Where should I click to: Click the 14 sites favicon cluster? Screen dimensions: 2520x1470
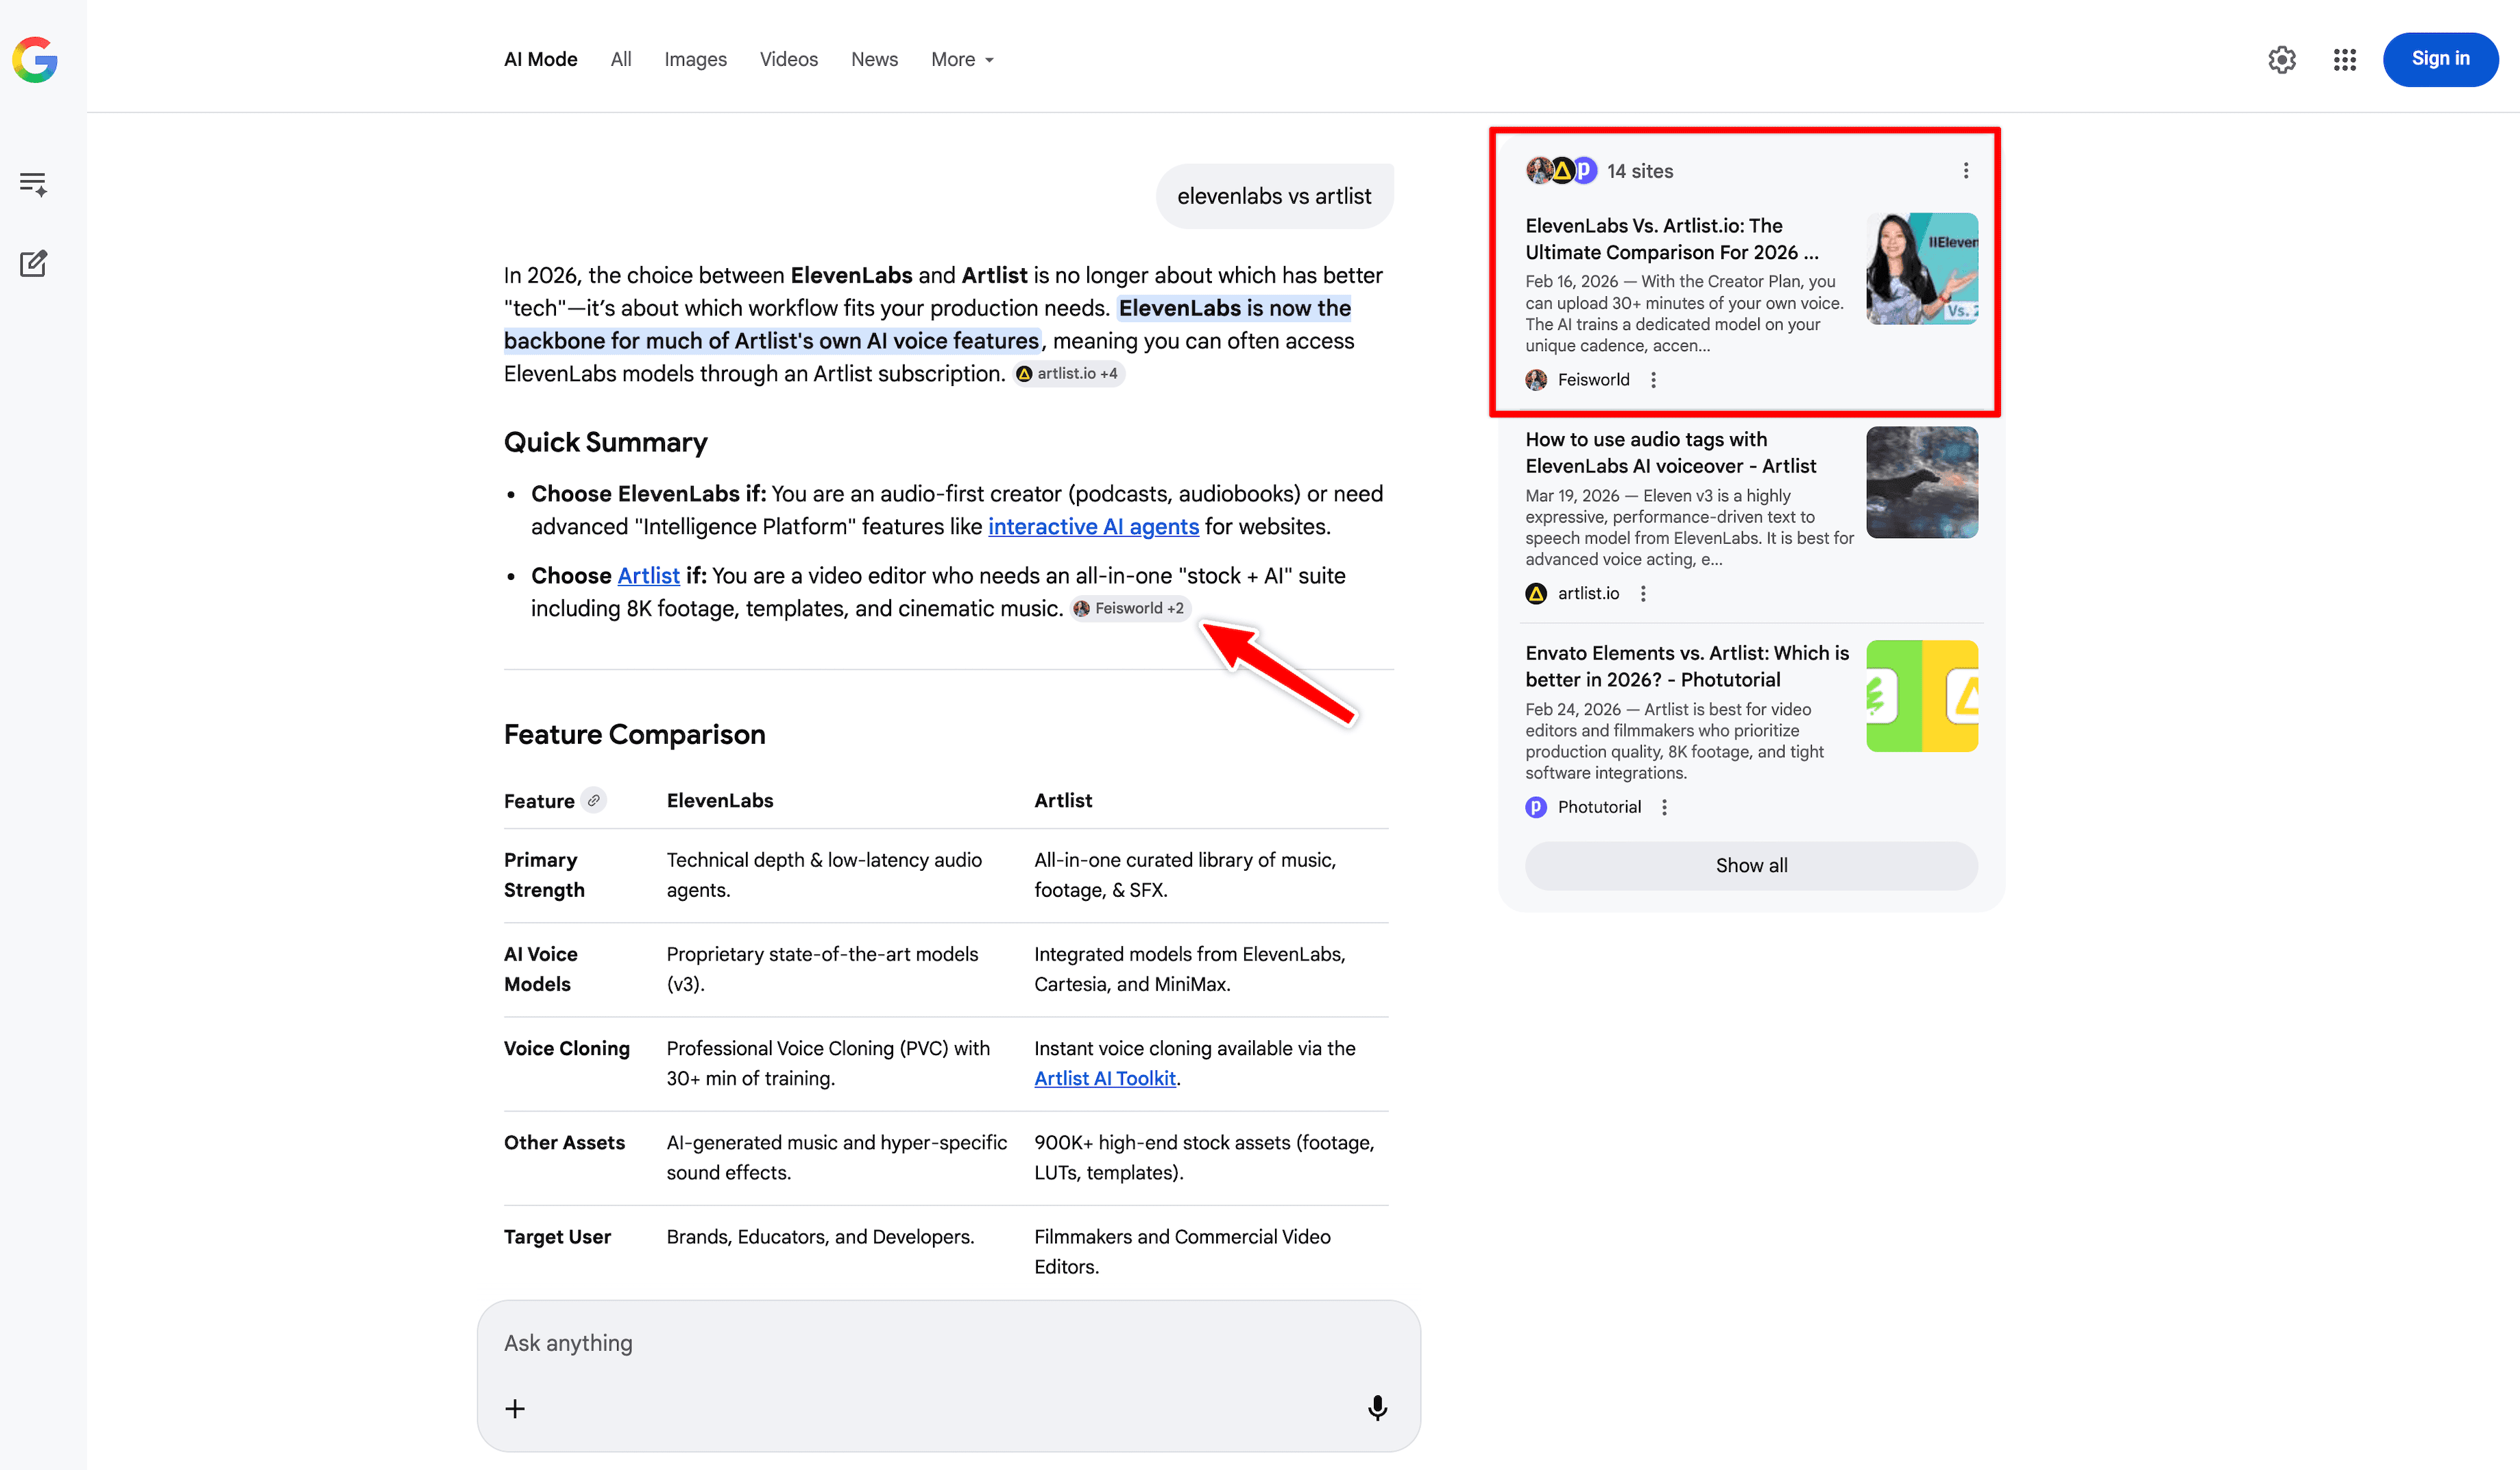[x=1561, y=171]
